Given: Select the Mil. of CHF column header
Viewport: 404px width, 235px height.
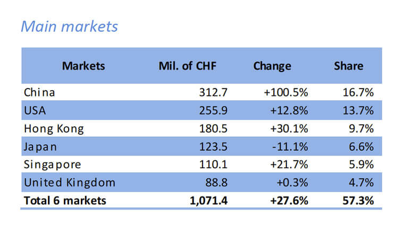Looking at the screenshot, I should pos(188,66).
